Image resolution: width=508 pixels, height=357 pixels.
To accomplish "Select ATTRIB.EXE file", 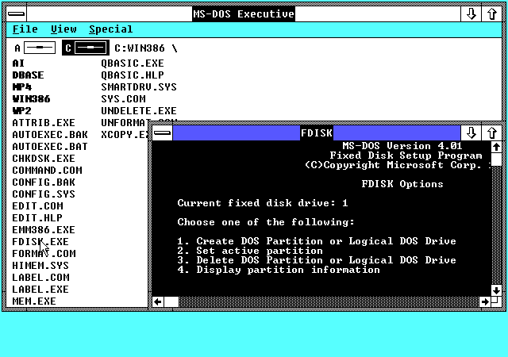I will (x=44, y=123).
